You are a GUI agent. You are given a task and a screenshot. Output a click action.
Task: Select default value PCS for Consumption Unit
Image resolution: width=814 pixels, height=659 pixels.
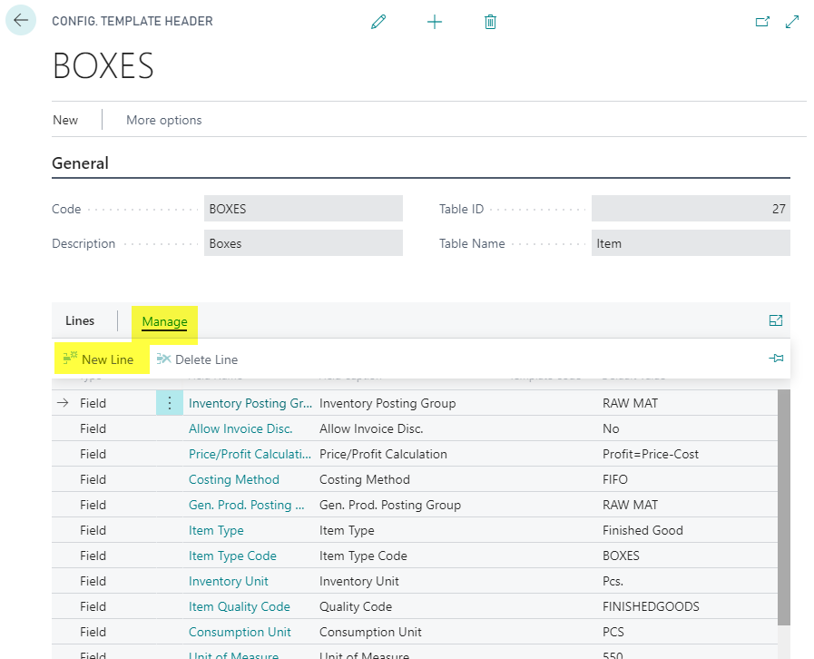[613, 633]
